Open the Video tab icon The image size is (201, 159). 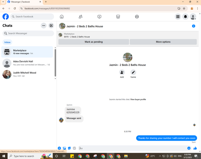pyautogui.click(x=99, y=16)
